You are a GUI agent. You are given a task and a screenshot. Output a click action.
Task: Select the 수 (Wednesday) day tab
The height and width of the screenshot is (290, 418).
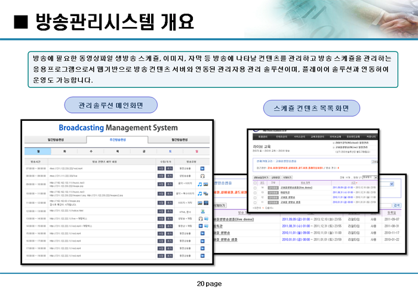pyautogui.click(x=91, y=151)
